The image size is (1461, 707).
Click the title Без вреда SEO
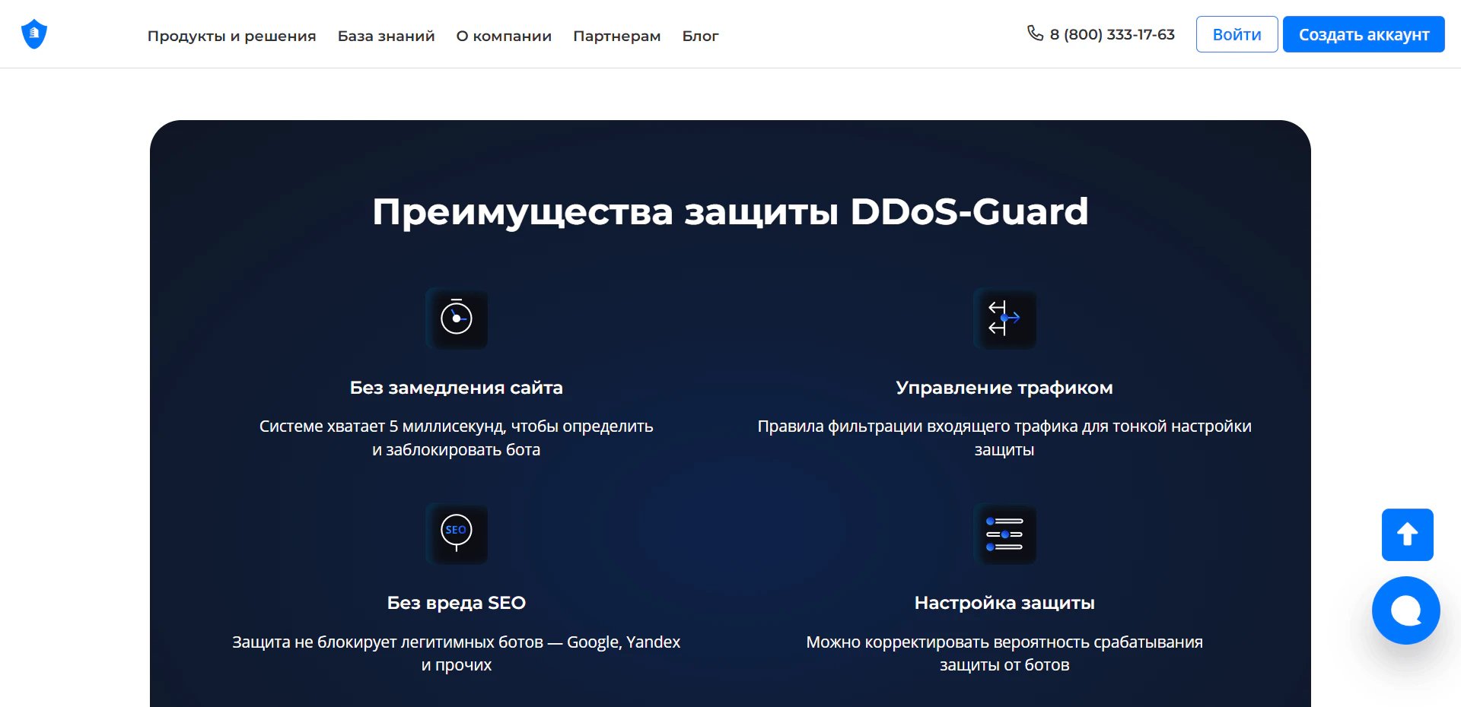(x=457, y=603)
